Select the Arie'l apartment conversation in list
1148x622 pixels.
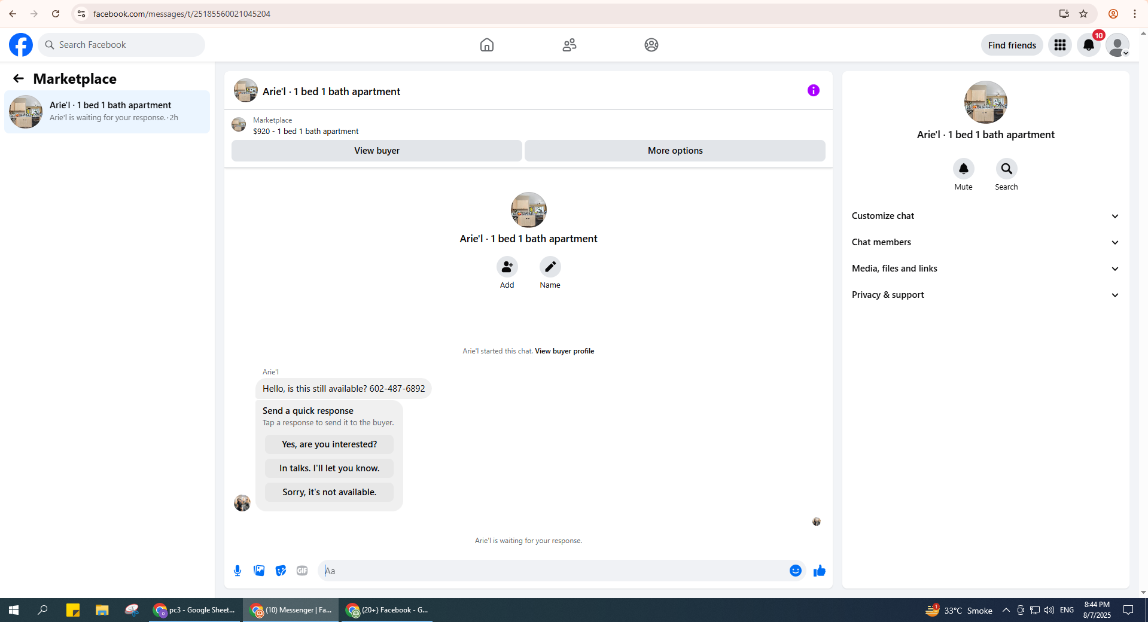coord(107,112)
